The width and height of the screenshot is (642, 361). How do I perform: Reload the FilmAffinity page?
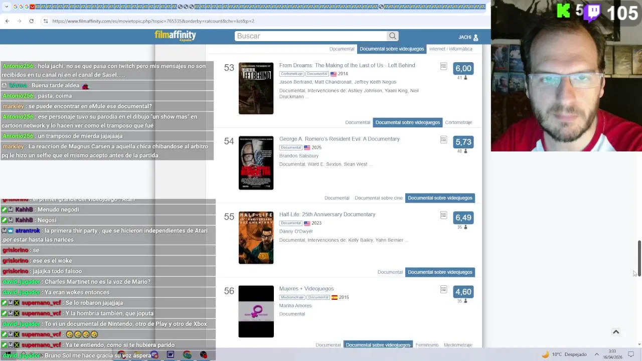(31, 21)
